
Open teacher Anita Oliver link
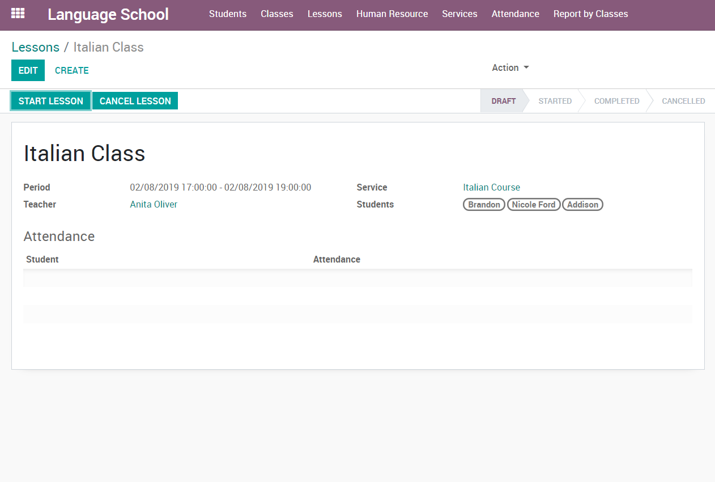154,204
